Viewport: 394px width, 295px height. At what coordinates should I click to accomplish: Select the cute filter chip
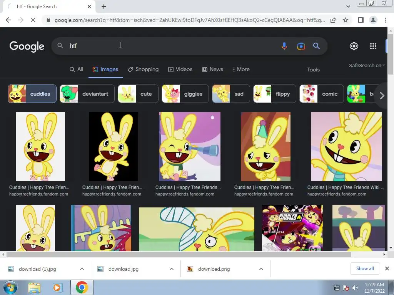click(x=138, y=94)
